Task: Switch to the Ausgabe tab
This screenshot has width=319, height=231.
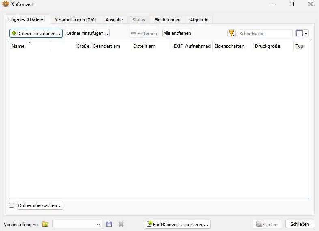Action: (x=114, y=20)
